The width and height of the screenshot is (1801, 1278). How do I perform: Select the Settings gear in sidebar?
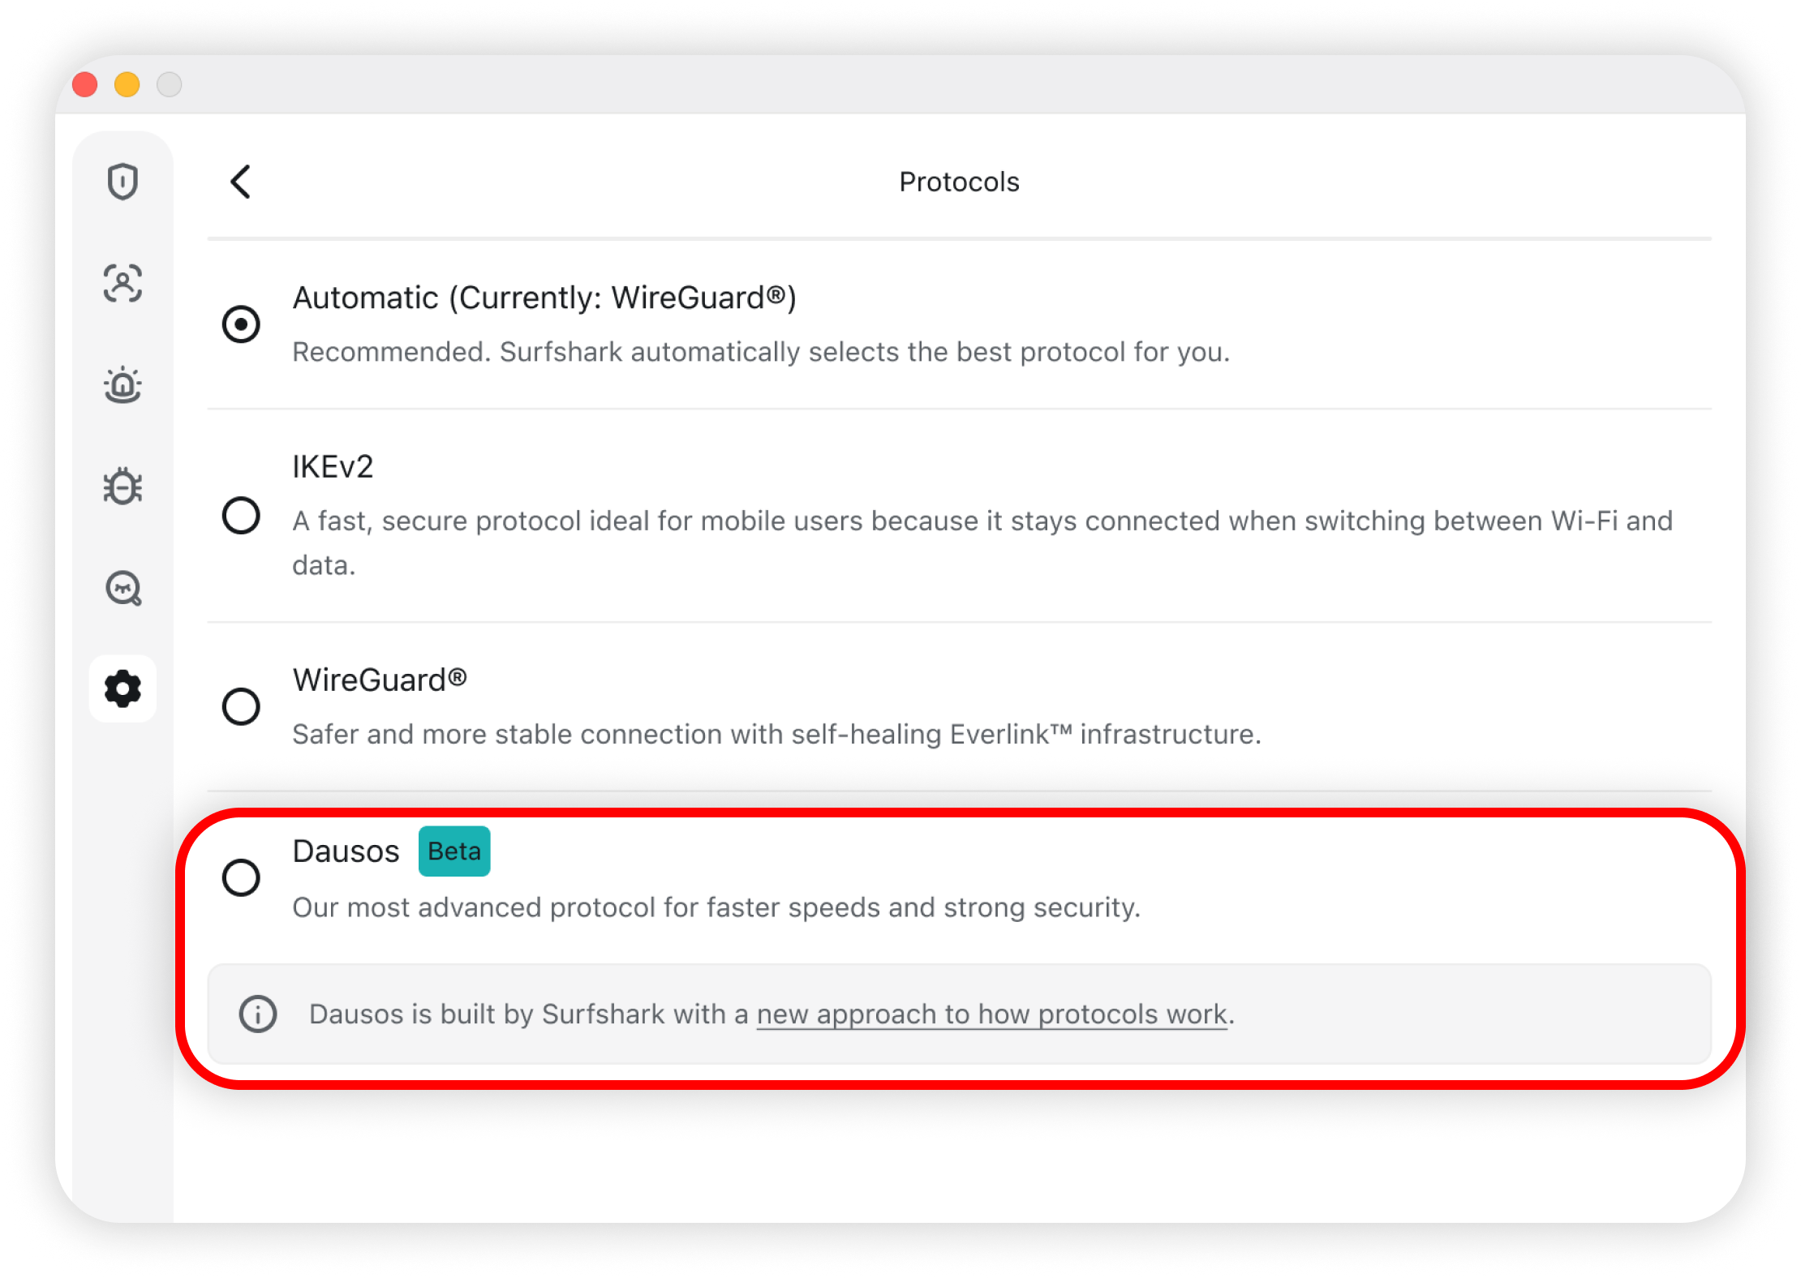pyautogui.click(x=123, y=688)
